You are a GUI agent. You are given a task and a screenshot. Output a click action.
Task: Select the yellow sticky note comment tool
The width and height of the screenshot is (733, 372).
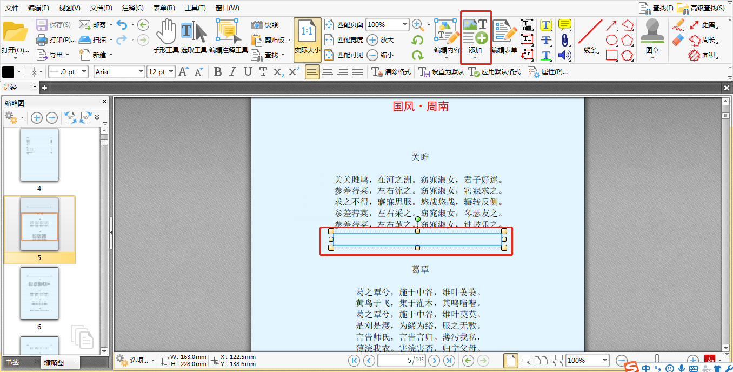click(565, 25)
